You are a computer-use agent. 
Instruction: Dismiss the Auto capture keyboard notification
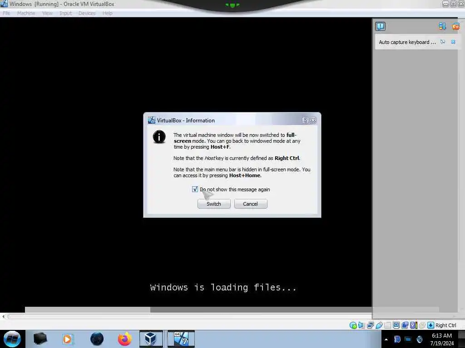click(453, 42)
